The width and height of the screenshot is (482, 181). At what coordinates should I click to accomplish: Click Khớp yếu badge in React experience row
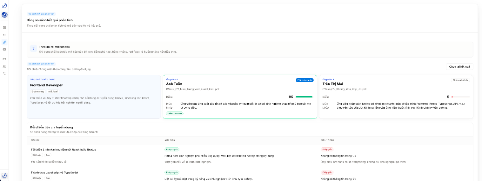click(327, 149)
